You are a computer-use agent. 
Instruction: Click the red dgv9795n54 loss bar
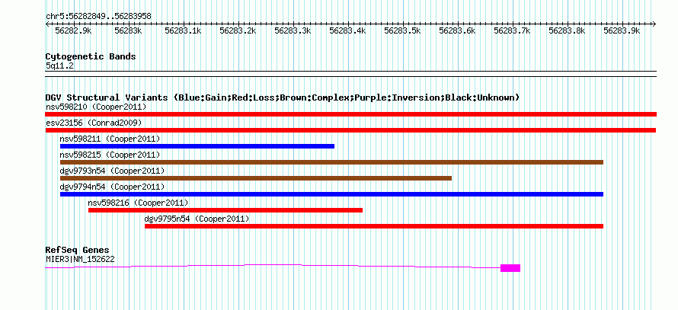point(374,226)
